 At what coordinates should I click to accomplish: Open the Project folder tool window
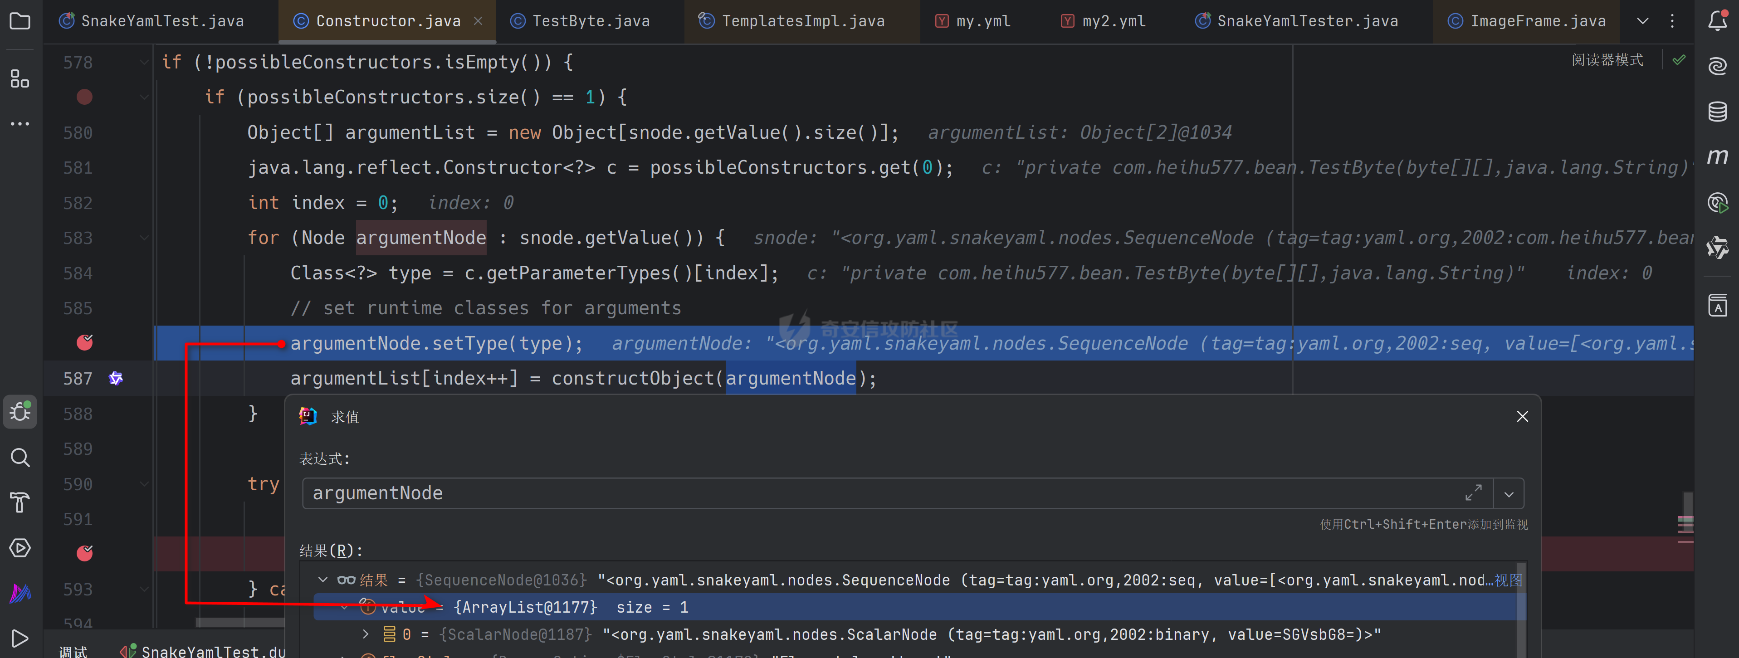(x=20, y=22)
